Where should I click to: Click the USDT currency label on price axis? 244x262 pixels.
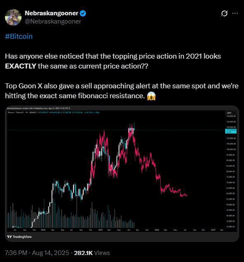tap(229, 113)
